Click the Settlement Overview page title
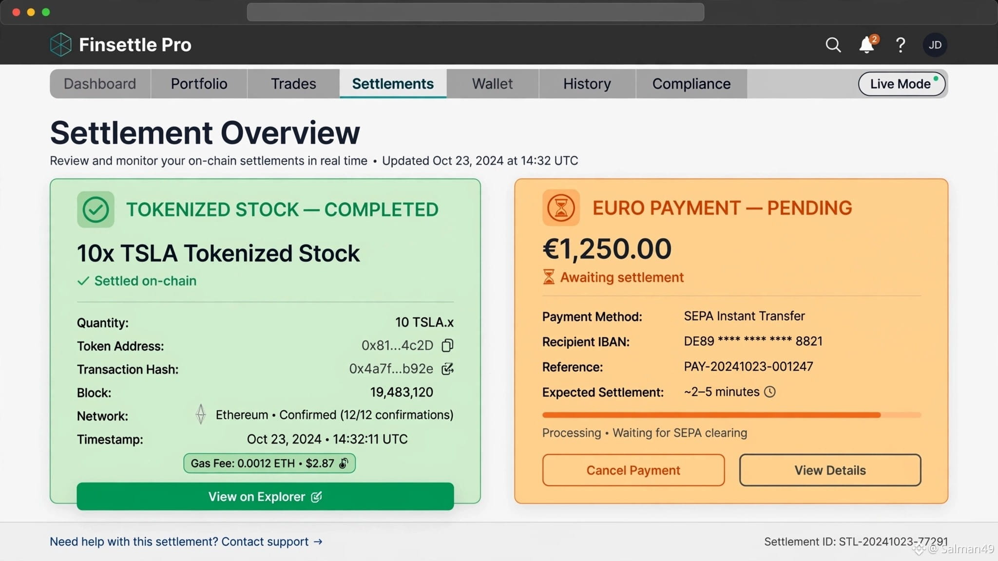This screenshot has width=998, height=561. (205, 132)
